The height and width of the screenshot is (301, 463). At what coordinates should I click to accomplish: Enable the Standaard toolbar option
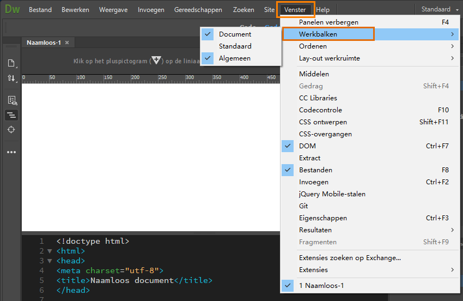pos(235,46)
